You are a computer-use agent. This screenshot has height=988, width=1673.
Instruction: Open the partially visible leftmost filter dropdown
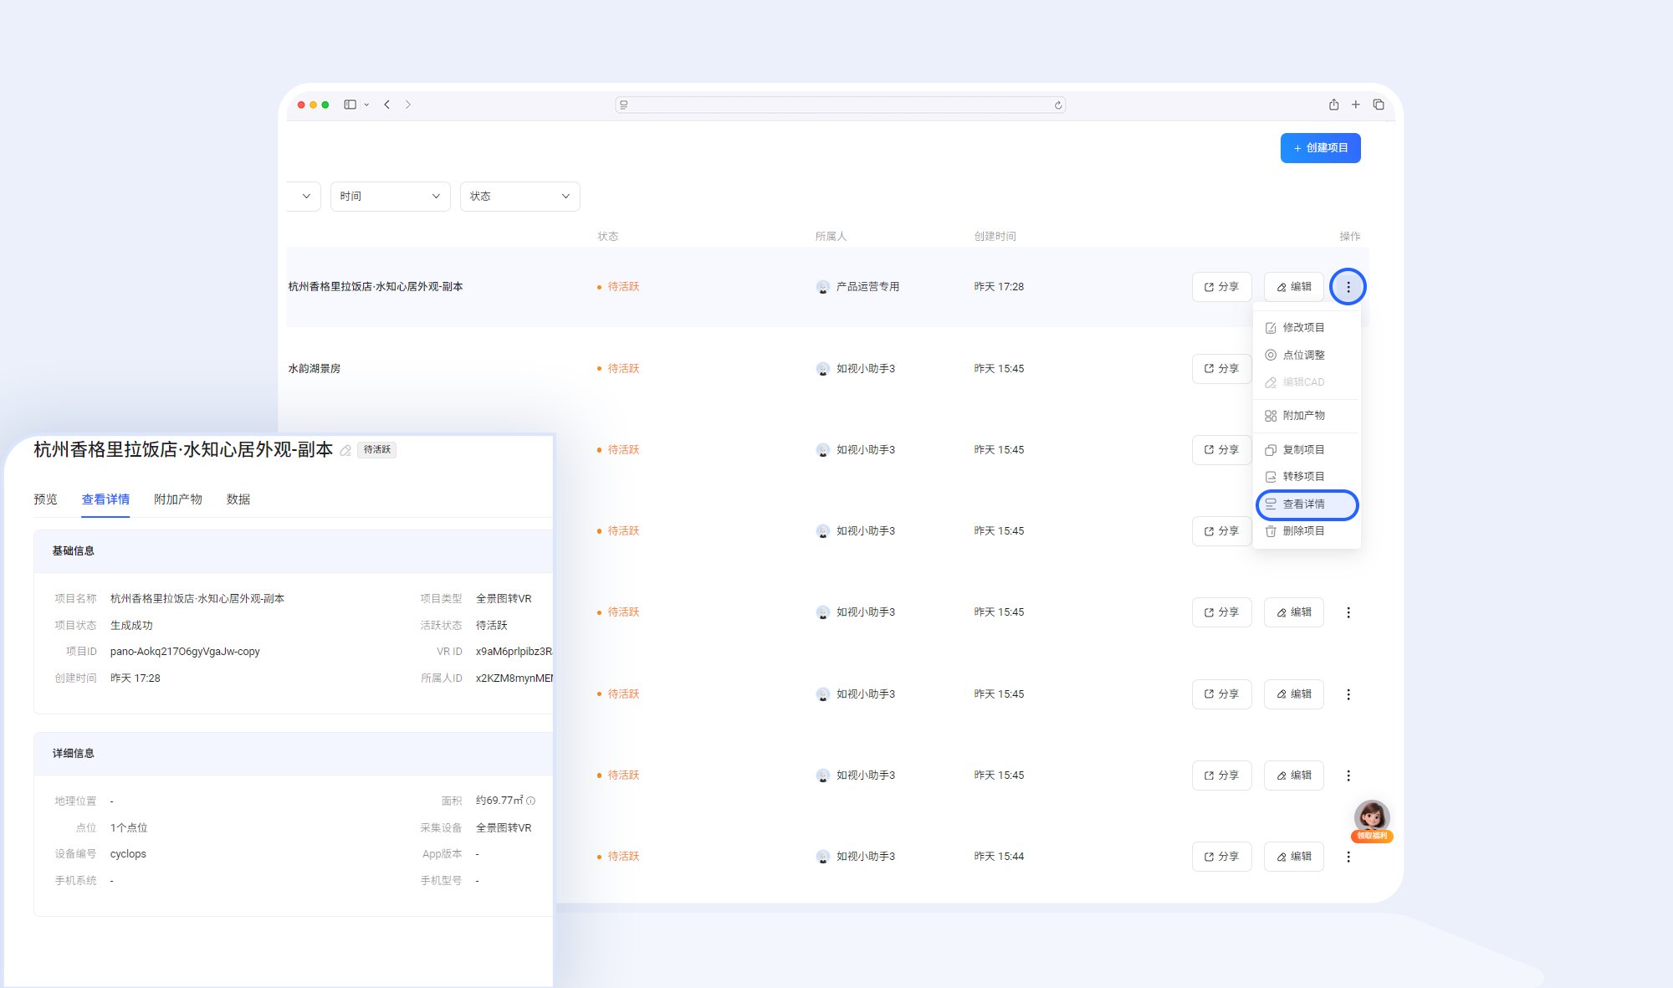(x=305, y=197)
